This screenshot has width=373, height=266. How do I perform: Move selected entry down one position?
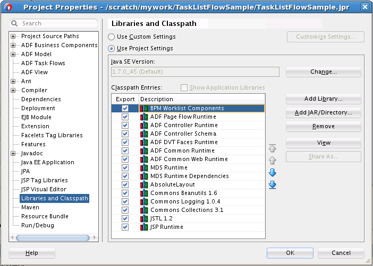pyautogui.click(x=273, y=173)
